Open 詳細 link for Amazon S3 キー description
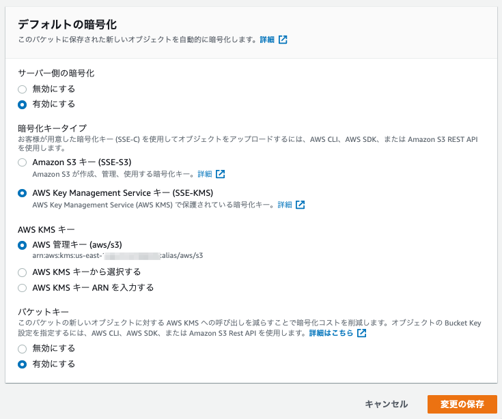The height and width of the screenshot is (419, 502). [205, 174]
